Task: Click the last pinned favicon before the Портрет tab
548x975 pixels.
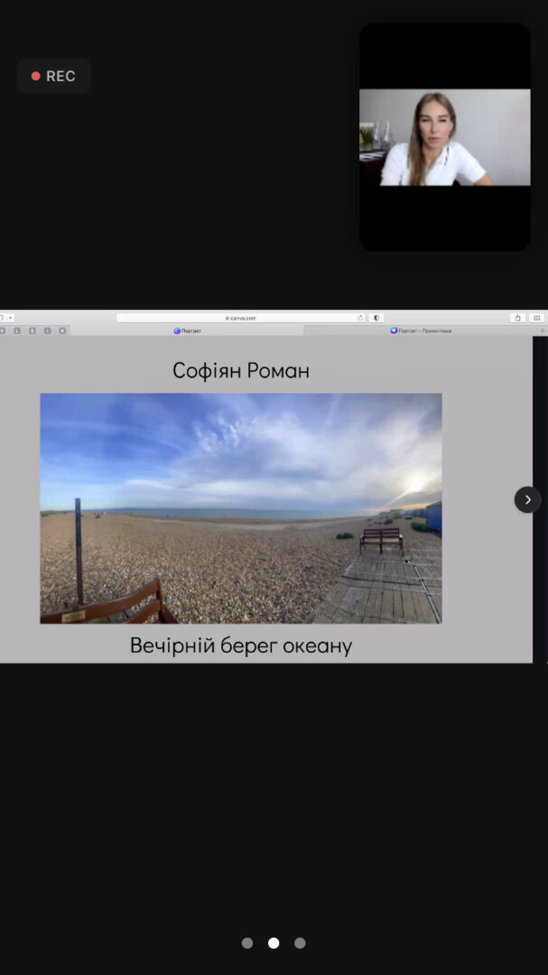Action: (62, 330)
